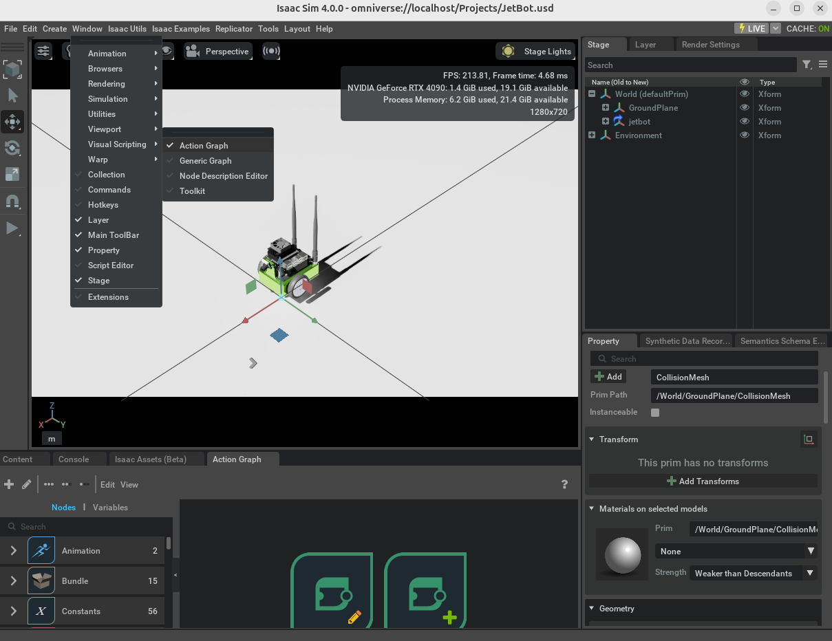Viewport: 832px width, 641px height.
Task: Start simulation with the Play button
Action: [12, 228]
